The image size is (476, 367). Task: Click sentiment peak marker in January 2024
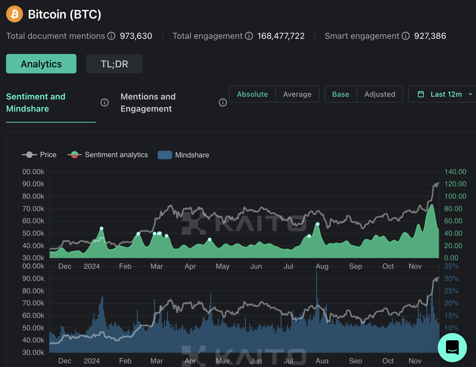click(x=102, y=228)
